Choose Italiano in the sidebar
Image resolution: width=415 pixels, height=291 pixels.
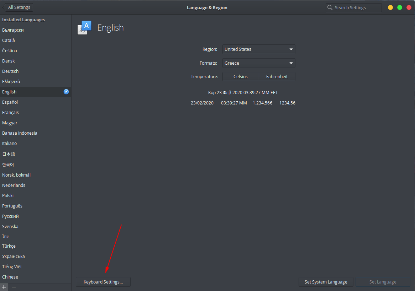[x=10, y=144]
